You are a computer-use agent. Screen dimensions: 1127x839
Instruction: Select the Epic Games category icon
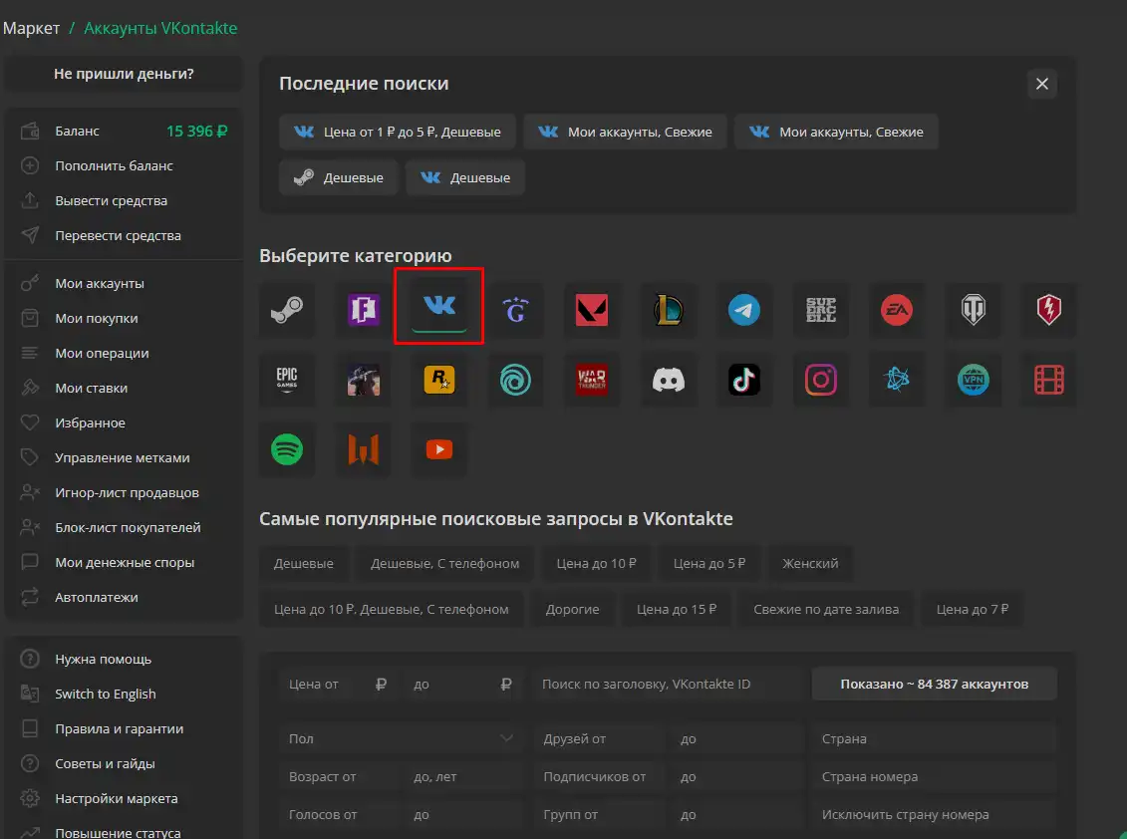pyautogui.click(x=287, y=380)
